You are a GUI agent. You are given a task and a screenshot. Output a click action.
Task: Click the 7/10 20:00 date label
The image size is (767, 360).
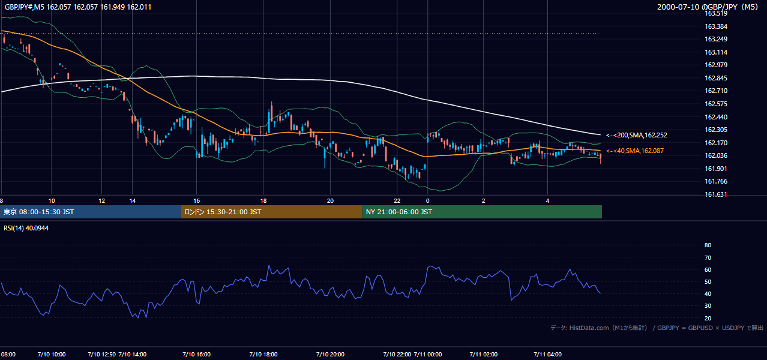pos(330,354)
